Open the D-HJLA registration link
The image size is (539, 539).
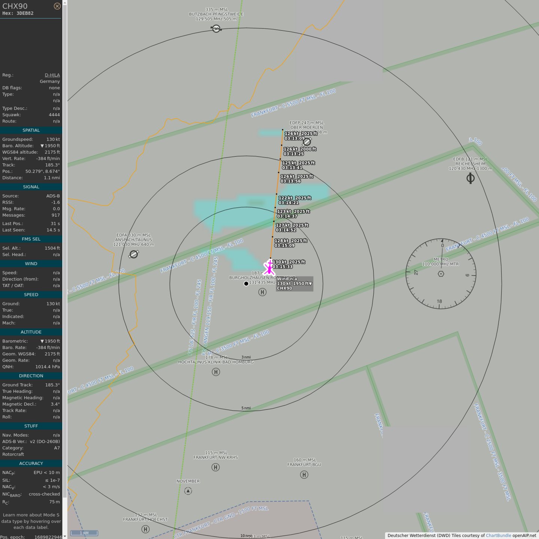52,75
